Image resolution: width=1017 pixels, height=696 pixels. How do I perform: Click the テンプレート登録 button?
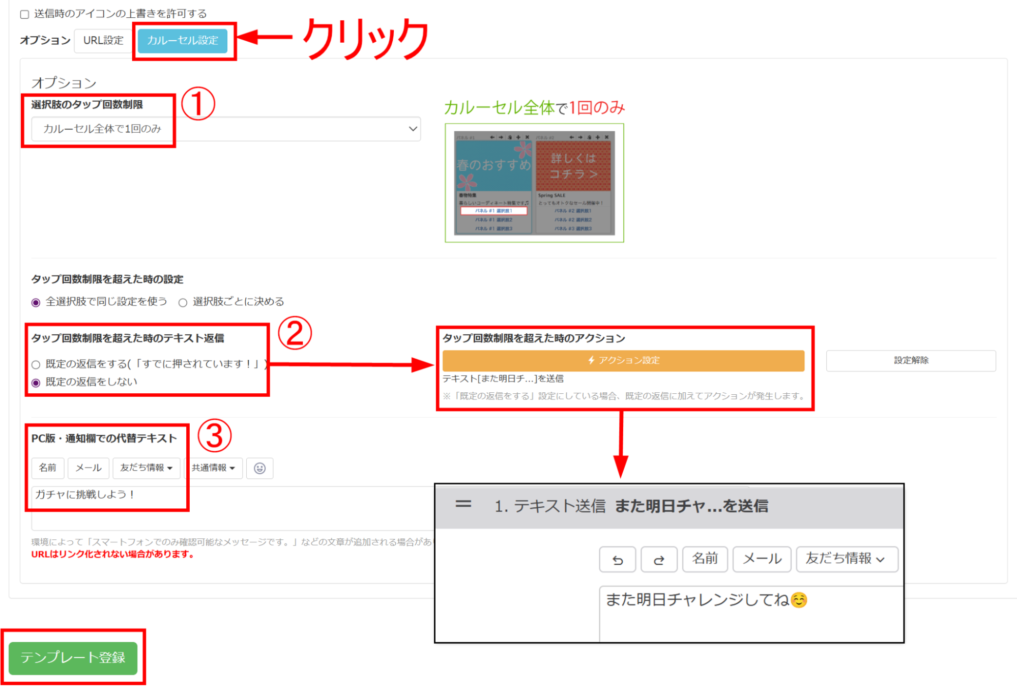(x=73, y=658)
